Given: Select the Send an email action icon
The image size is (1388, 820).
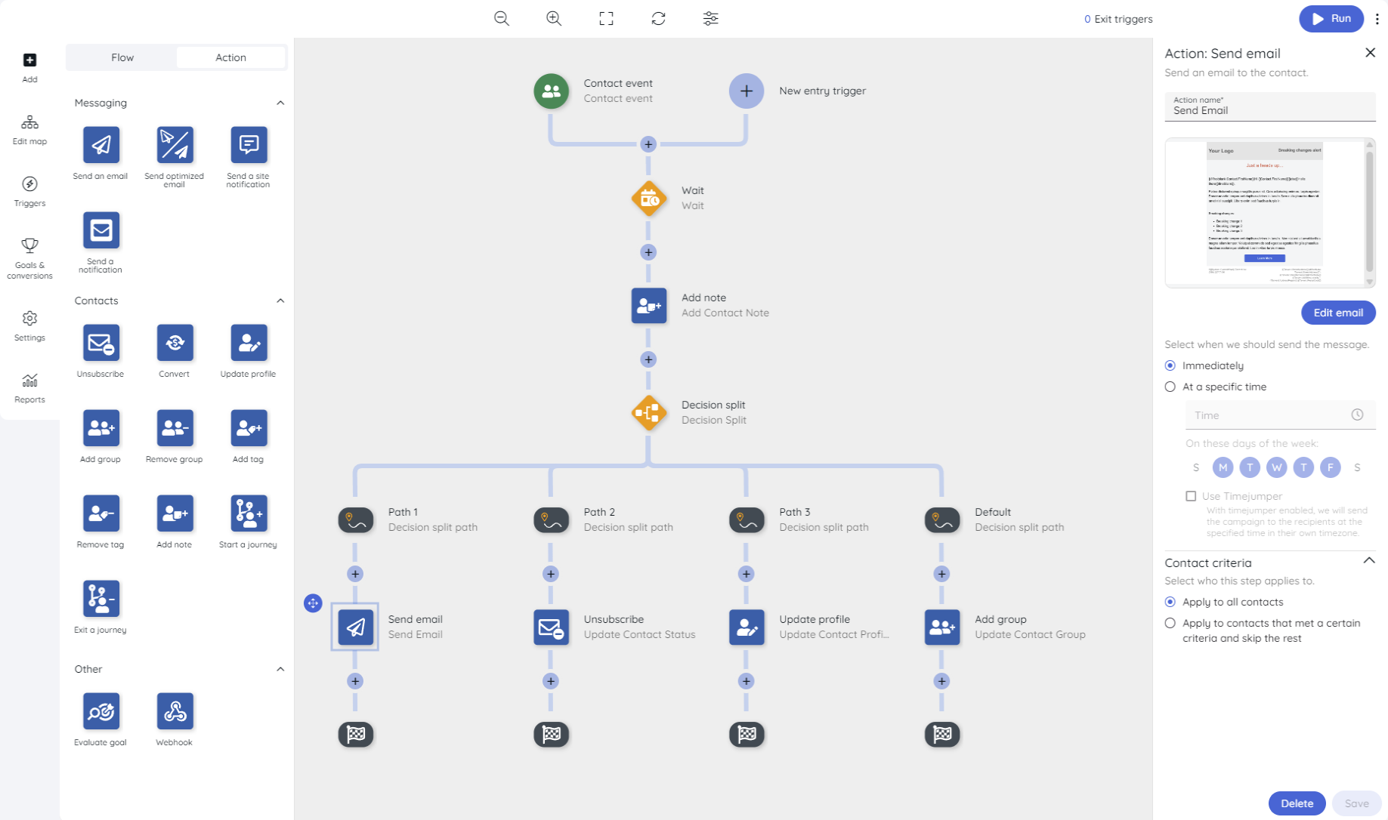Looking at the screenshot, I should [100, 144].
